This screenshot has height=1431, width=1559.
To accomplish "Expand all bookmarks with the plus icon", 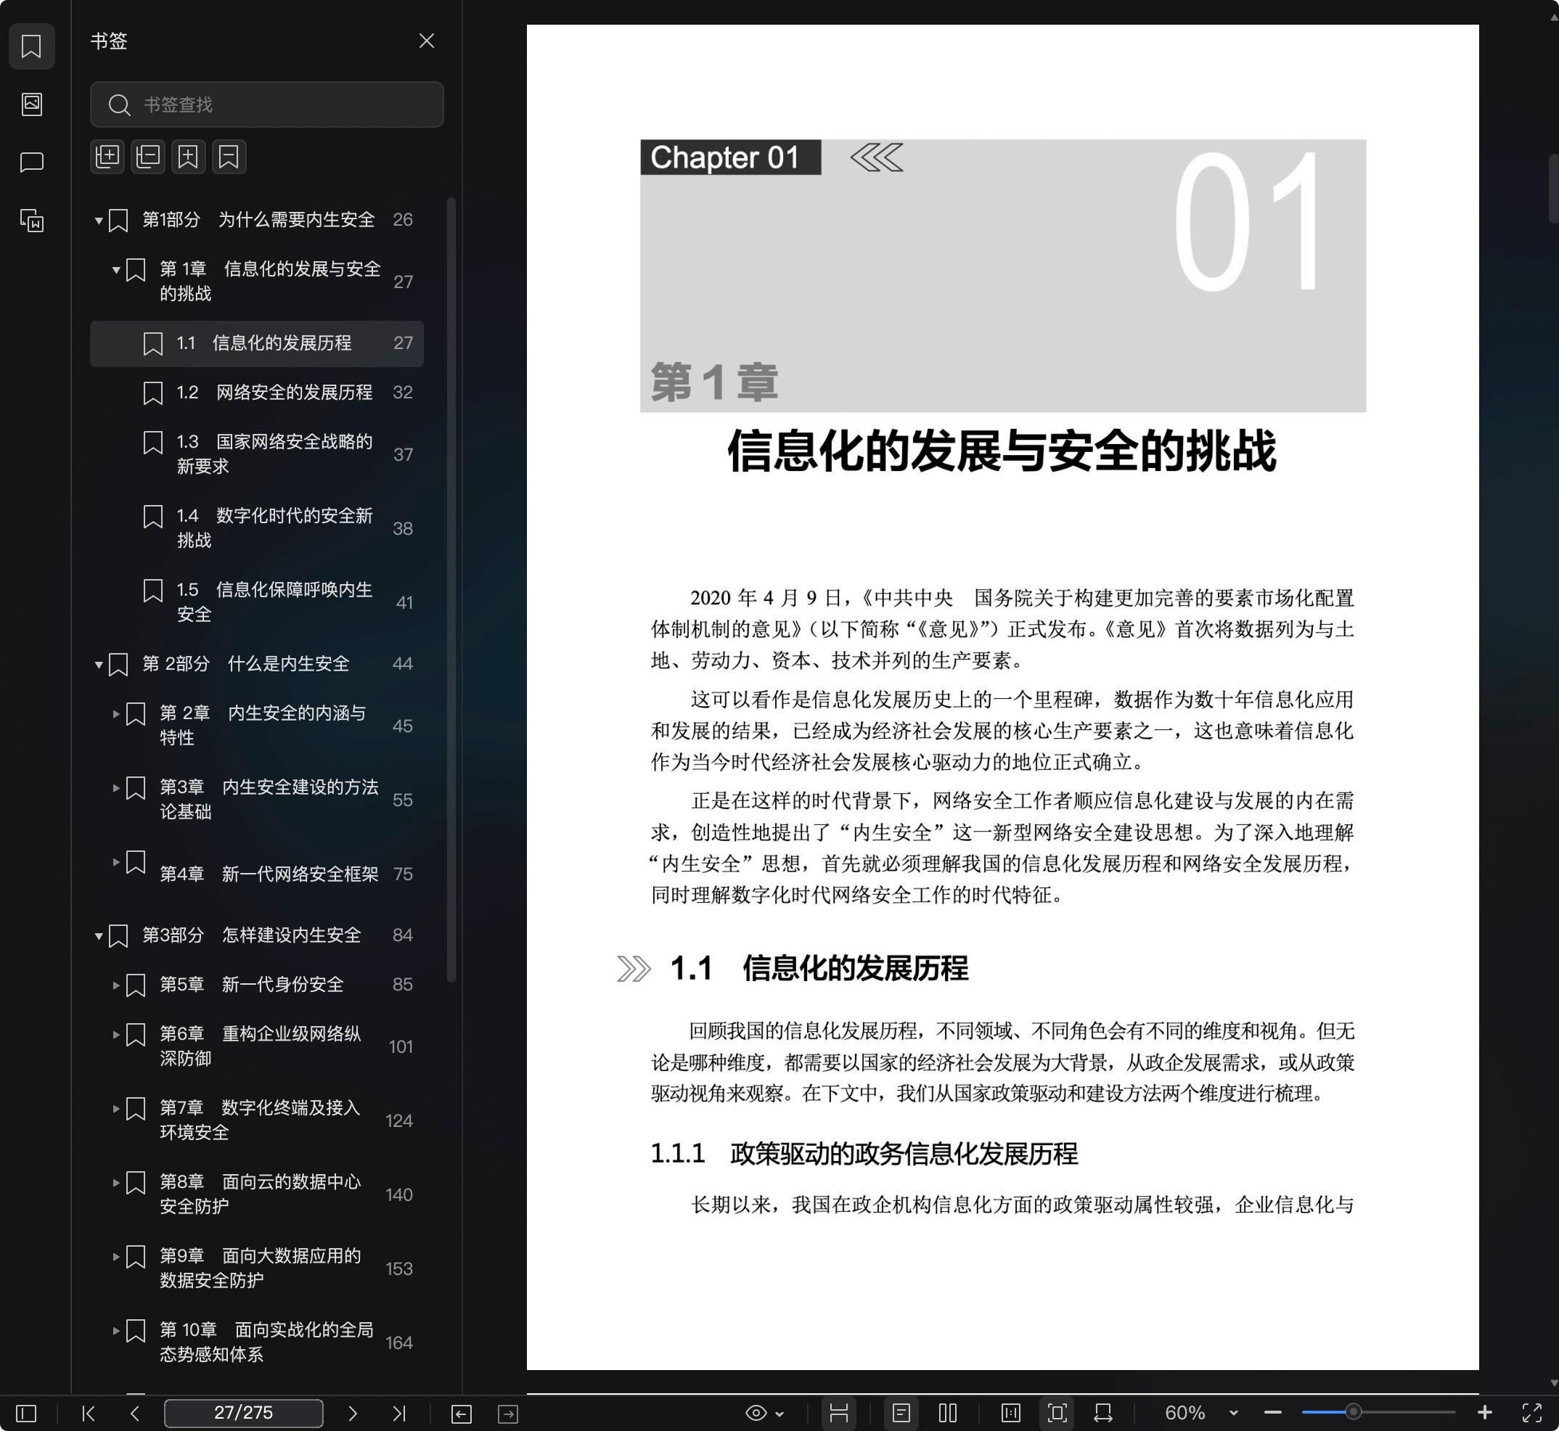I will [x=107, y=157].
